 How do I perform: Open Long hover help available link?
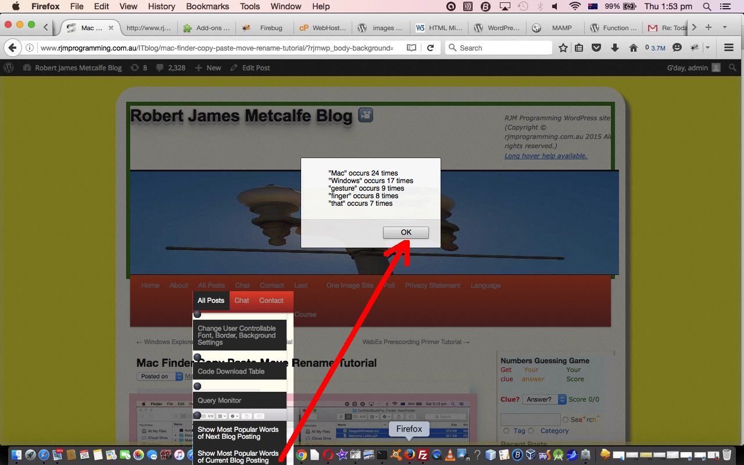point(546,156)
